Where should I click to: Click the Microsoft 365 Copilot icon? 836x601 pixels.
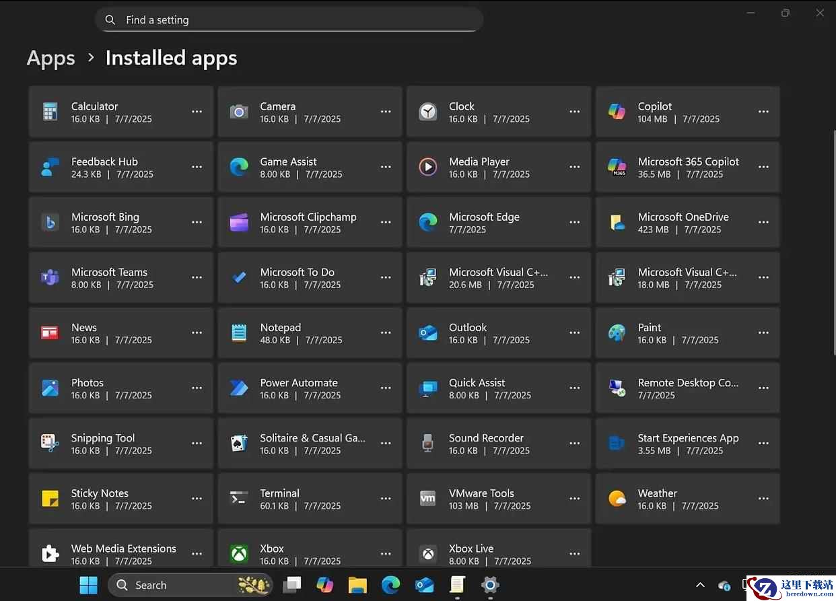click(x=617, y=167)
